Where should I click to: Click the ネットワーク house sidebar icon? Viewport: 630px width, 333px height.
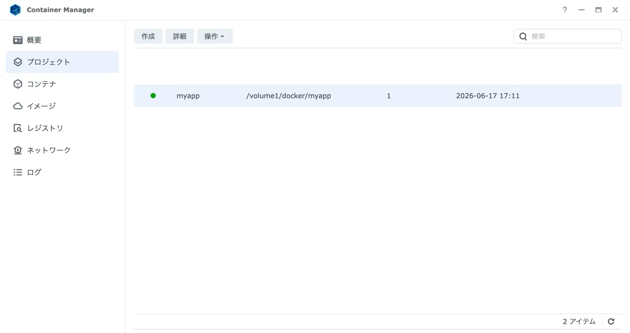coord(17,150)
